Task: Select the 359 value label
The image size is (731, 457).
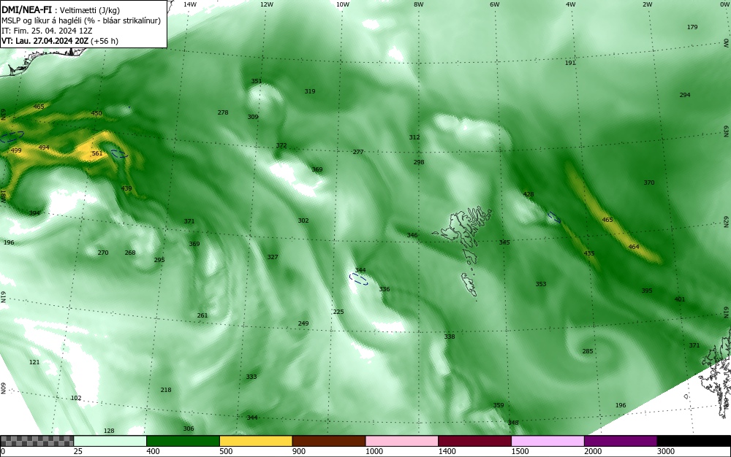Action: tap(499, 405)
